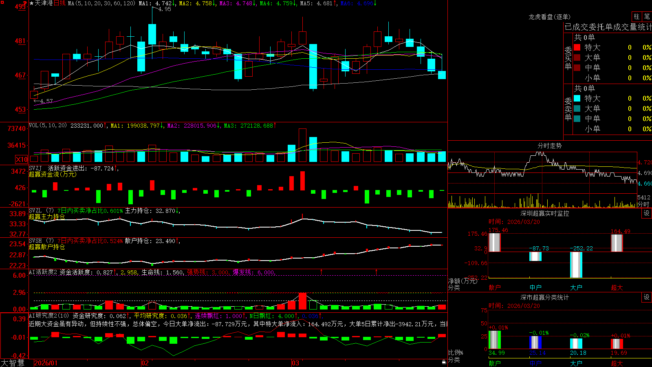Open 设 settings for 深圳超赢实时监控
This screenshot has height=367, width=652.
coord(647,213)
